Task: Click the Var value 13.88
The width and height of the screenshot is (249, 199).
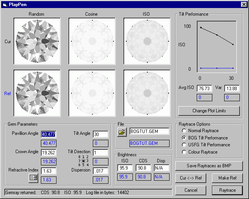Action: click(x=232, y=89)
